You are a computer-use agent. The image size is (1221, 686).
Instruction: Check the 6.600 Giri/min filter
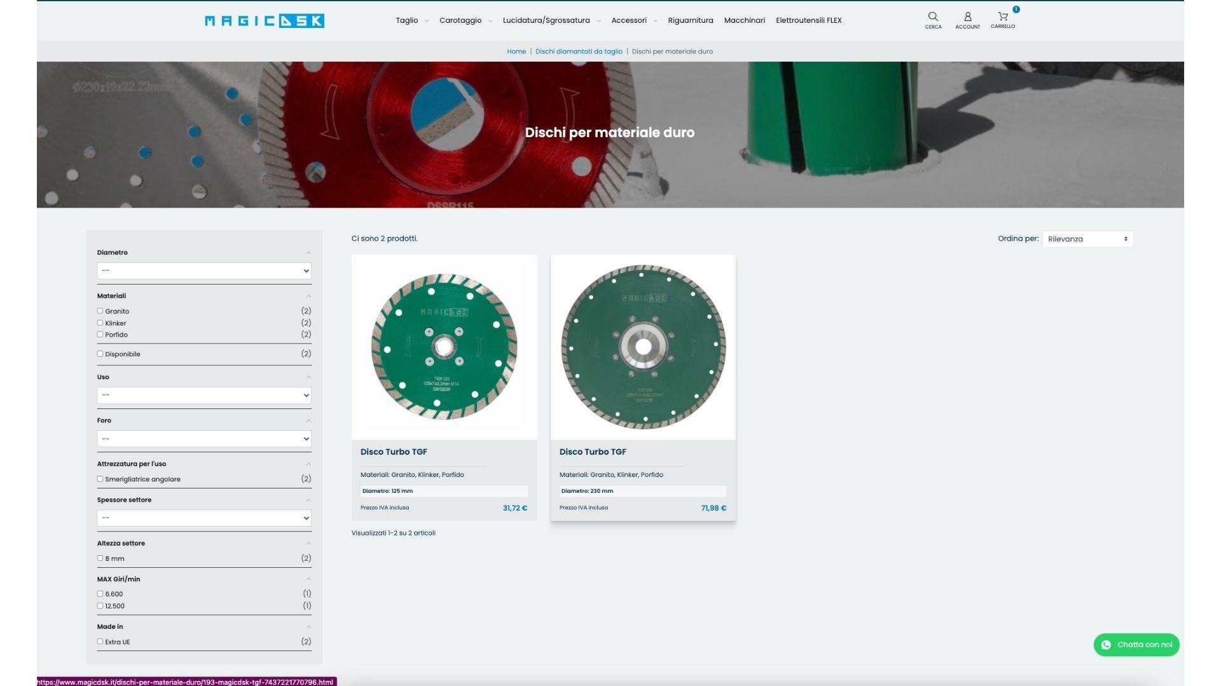100,594
